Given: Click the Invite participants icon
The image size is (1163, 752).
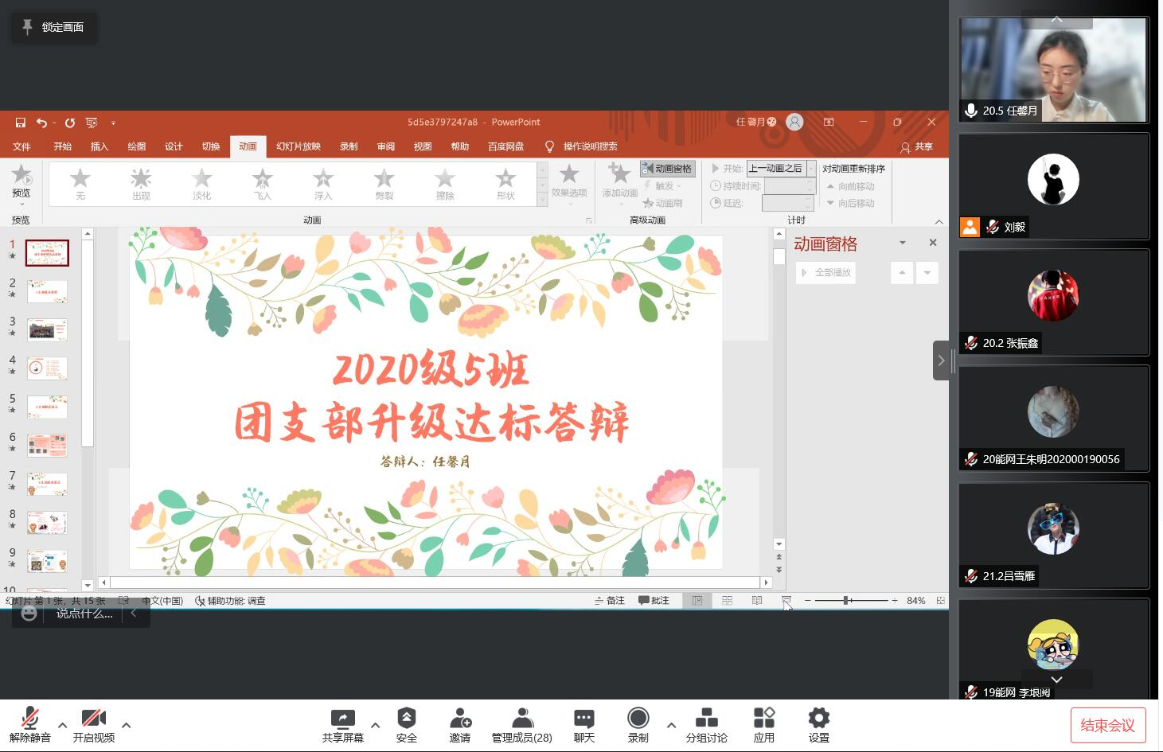Looking at the screenshot, I should [459, 719].
